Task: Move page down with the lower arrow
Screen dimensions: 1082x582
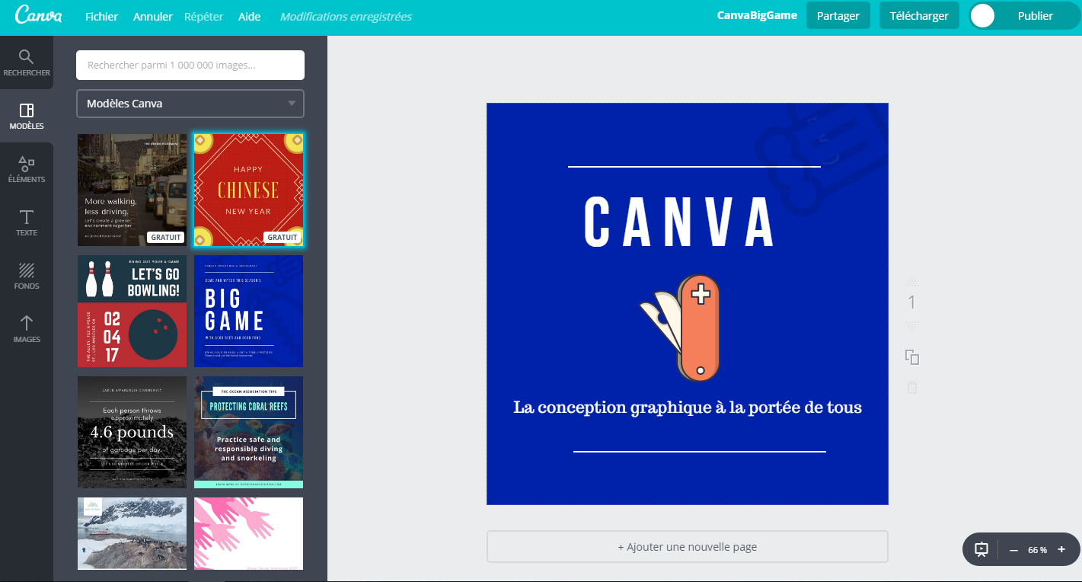Action: [911, 326]
